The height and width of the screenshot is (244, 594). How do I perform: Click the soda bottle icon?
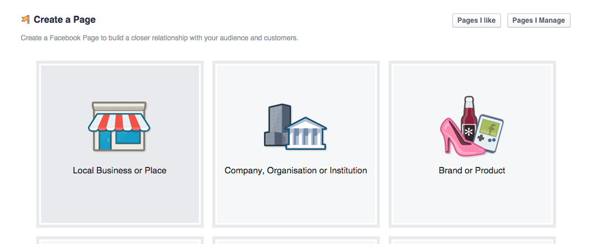(469, 119)
